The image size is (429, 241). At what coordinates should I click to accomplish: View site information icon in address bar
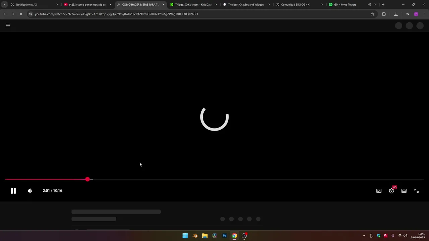(x=30, y=14)
